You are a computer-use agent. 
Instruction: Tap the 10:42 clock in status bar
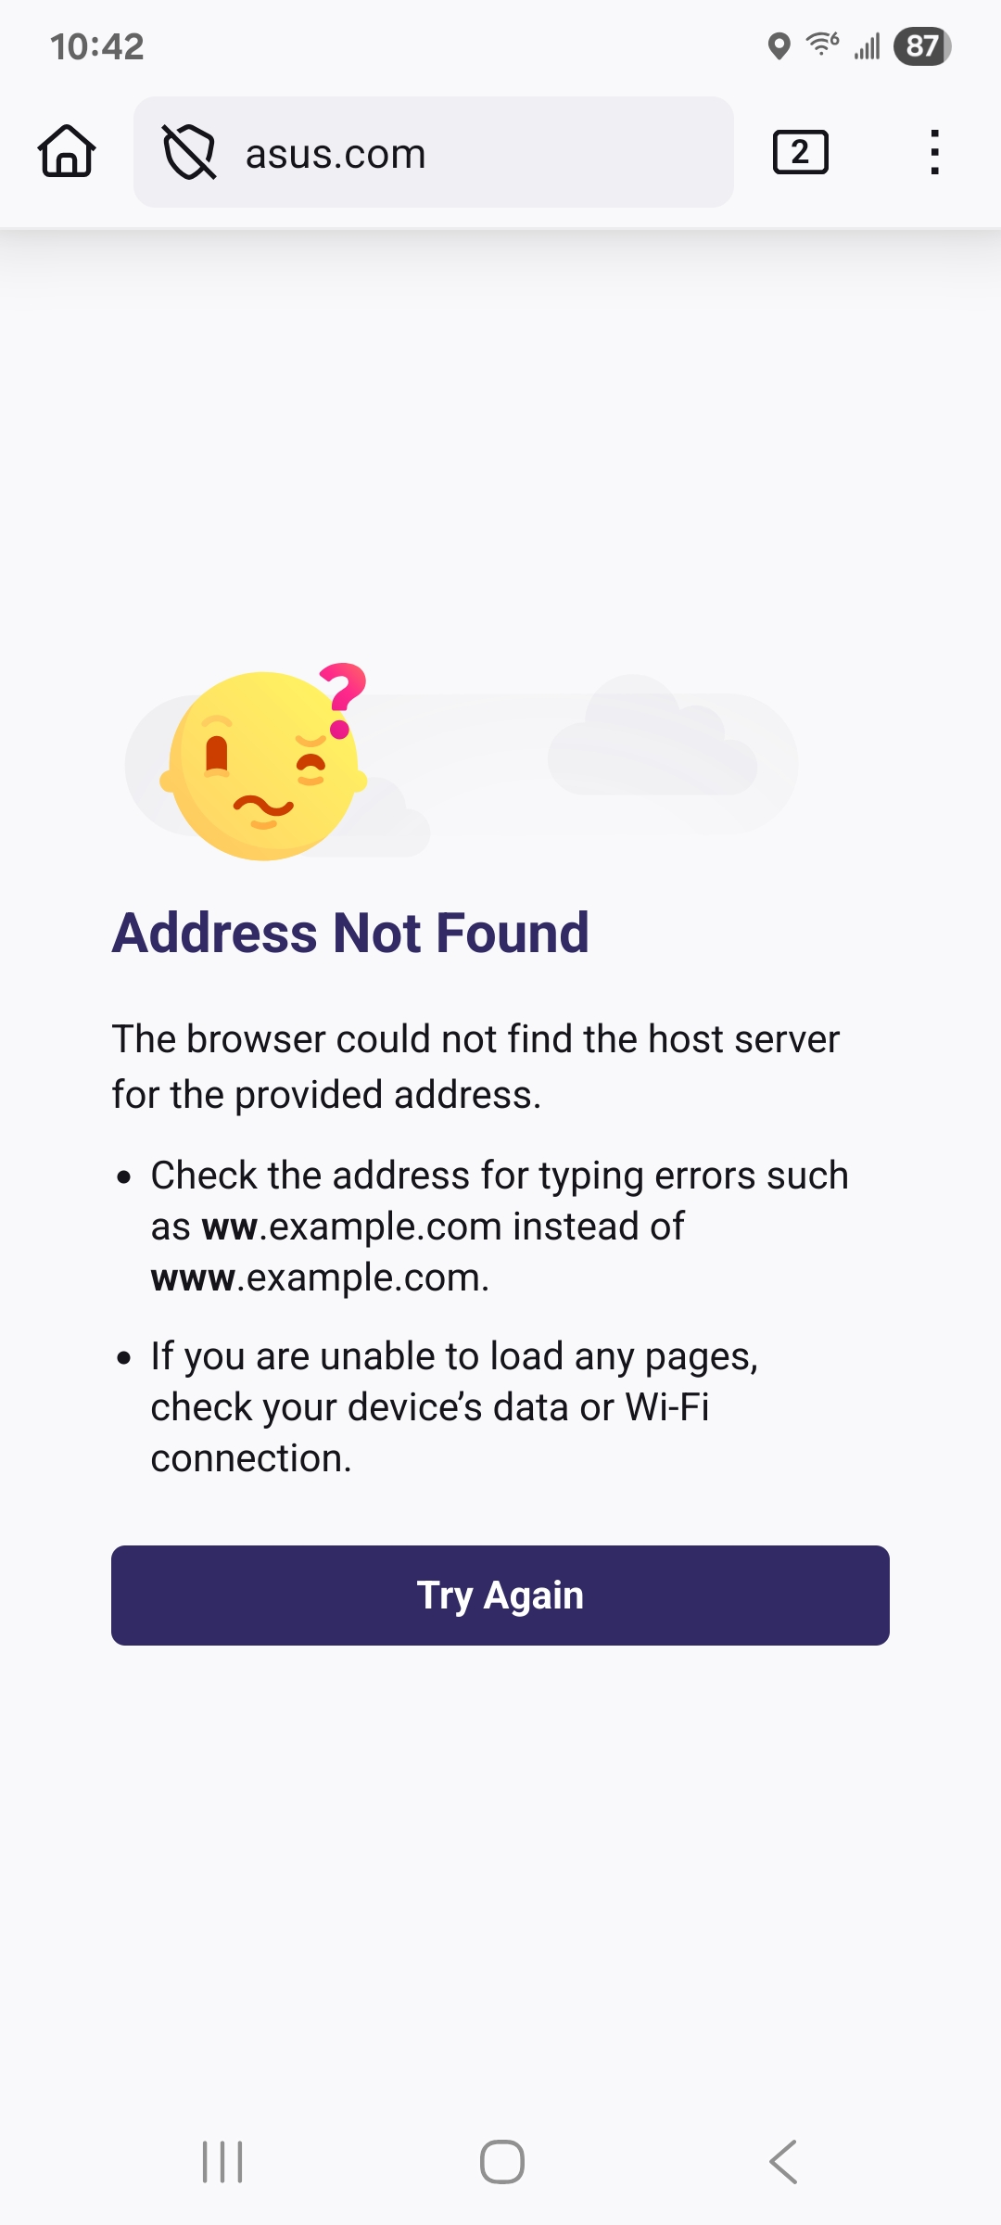tap(97, 46)
